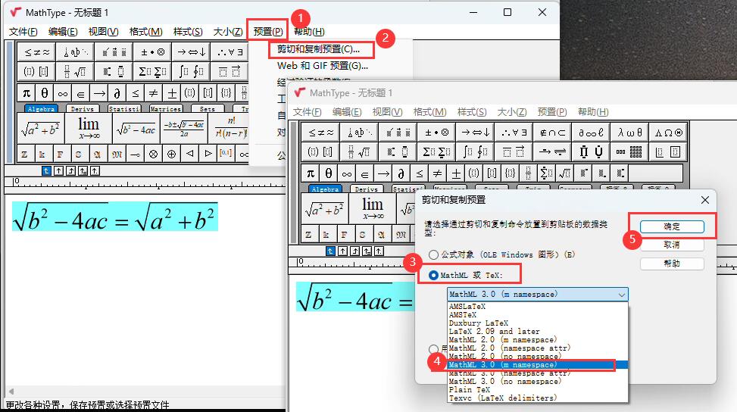Open fraction and radical templates in left window
This screenshot has width=737, height=412.
point(75,71)
